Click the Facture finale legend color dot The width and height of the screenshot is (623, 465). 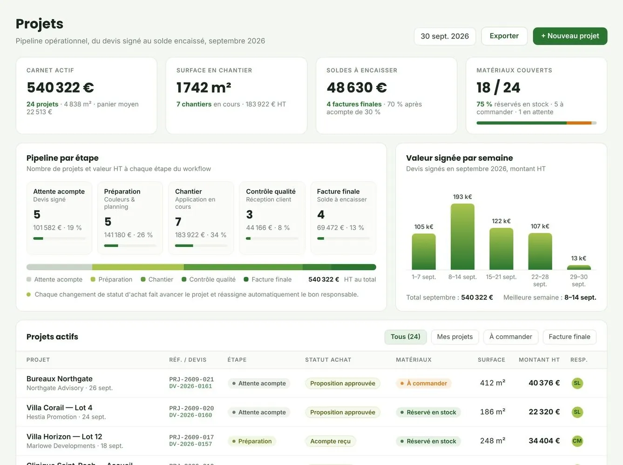coord(246,279)
